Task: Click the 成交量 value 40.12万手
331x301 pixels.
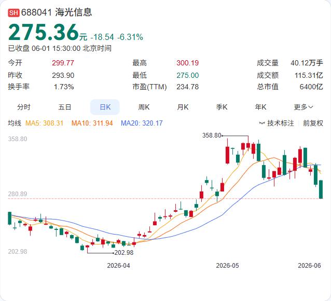Action: (307, 63)
